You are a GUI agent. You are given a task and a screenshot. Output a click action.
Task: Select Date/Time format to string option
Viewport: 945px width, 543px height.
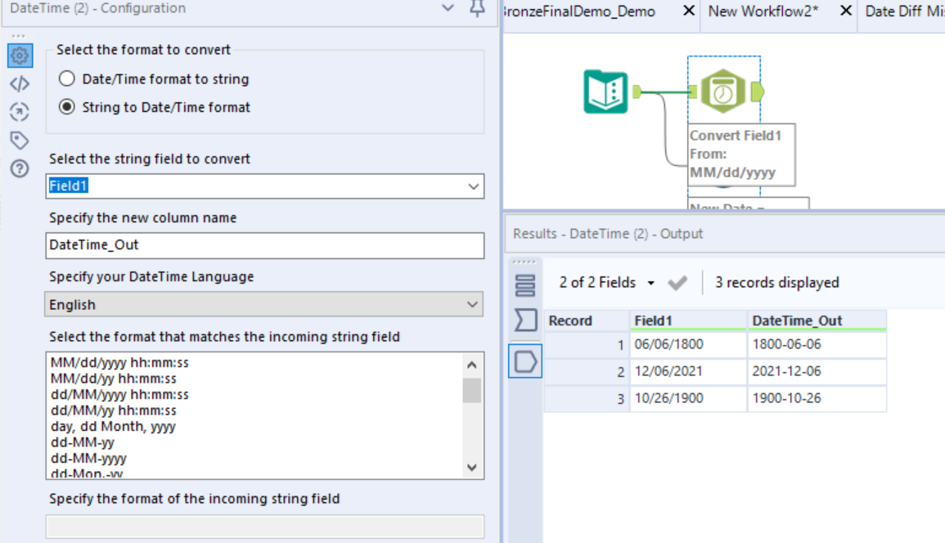point(67,79)
